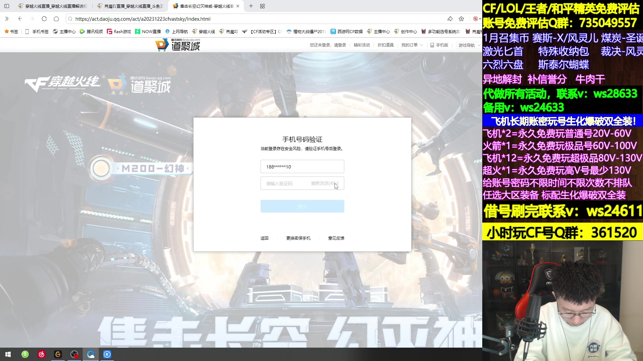Image resolution: width=643 pixels, height=361 pixels.
Task: Click the browser back arrow
Action: point(20,19)
